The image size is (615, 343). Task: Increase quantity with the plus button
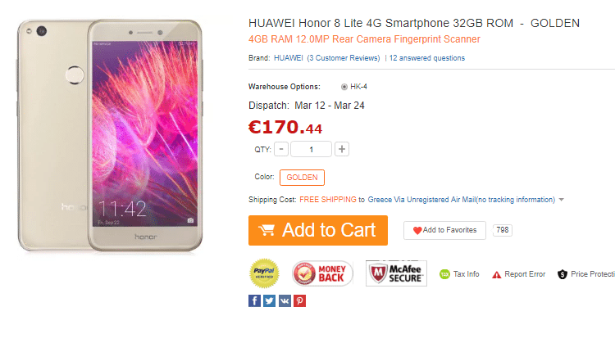click(x=342, y=149)
